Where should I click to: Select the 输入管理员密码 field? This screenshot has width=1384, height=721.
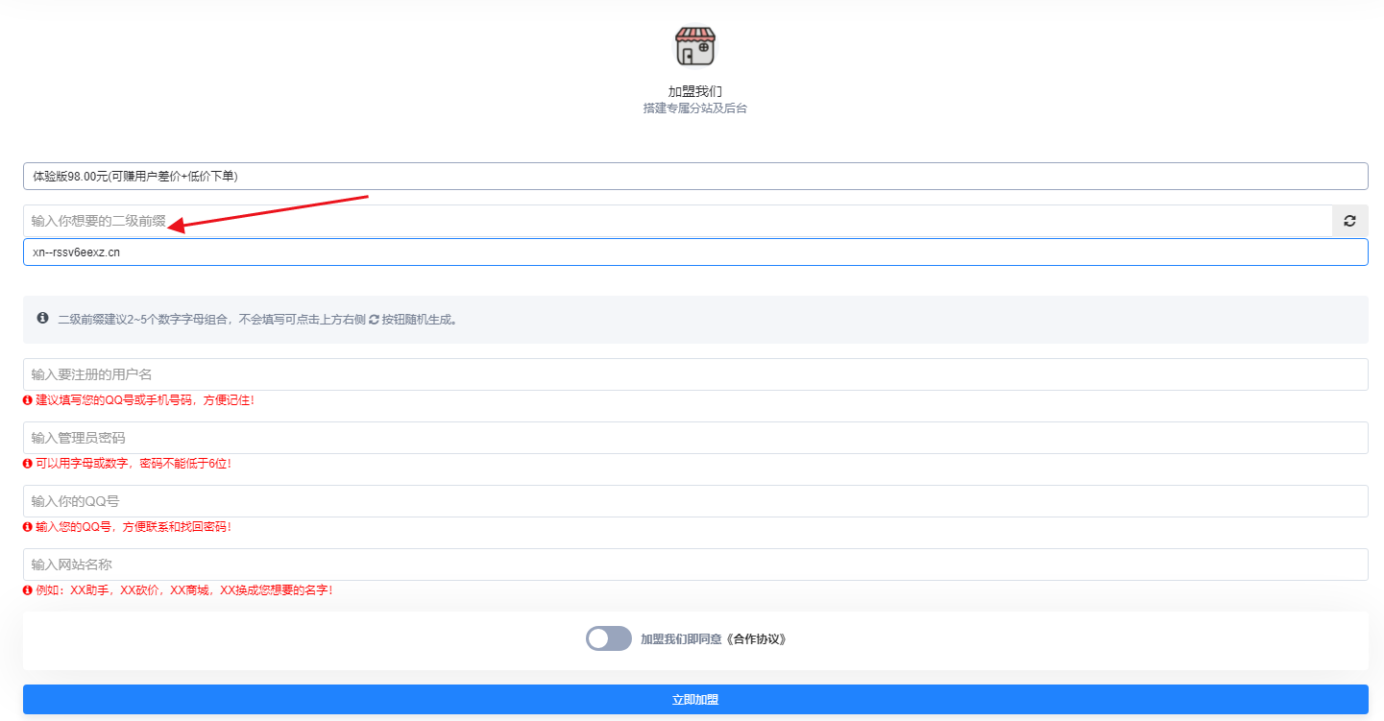[694, 438]
